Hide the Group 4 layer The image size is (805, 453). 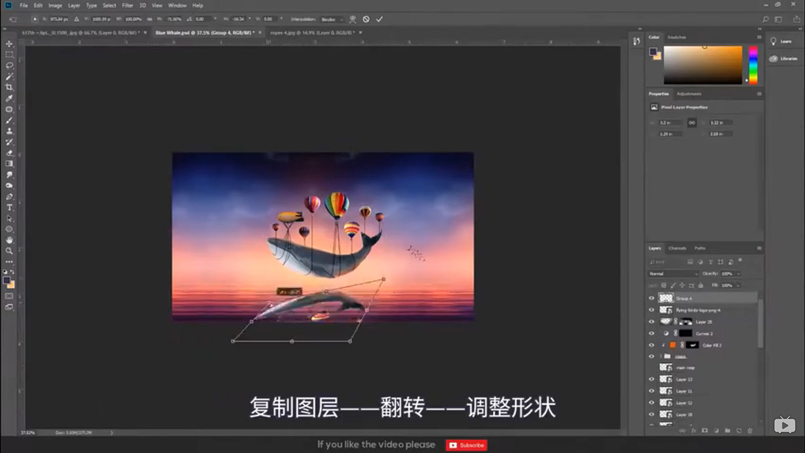pyautogui.click(x=651, y=298)
